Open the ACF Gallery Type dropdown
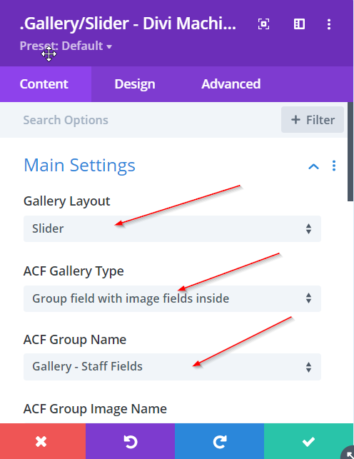Screen dimensions: 354x459 tap(172, 298)
